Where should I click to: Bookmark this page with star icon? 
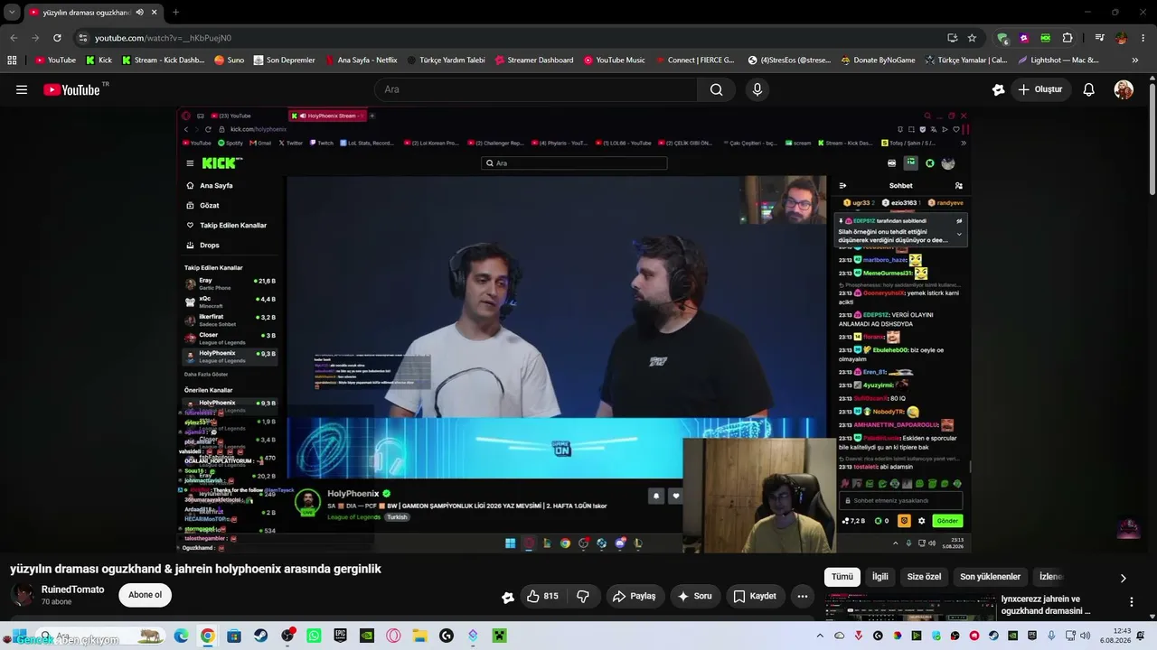[x=972, y=38]
